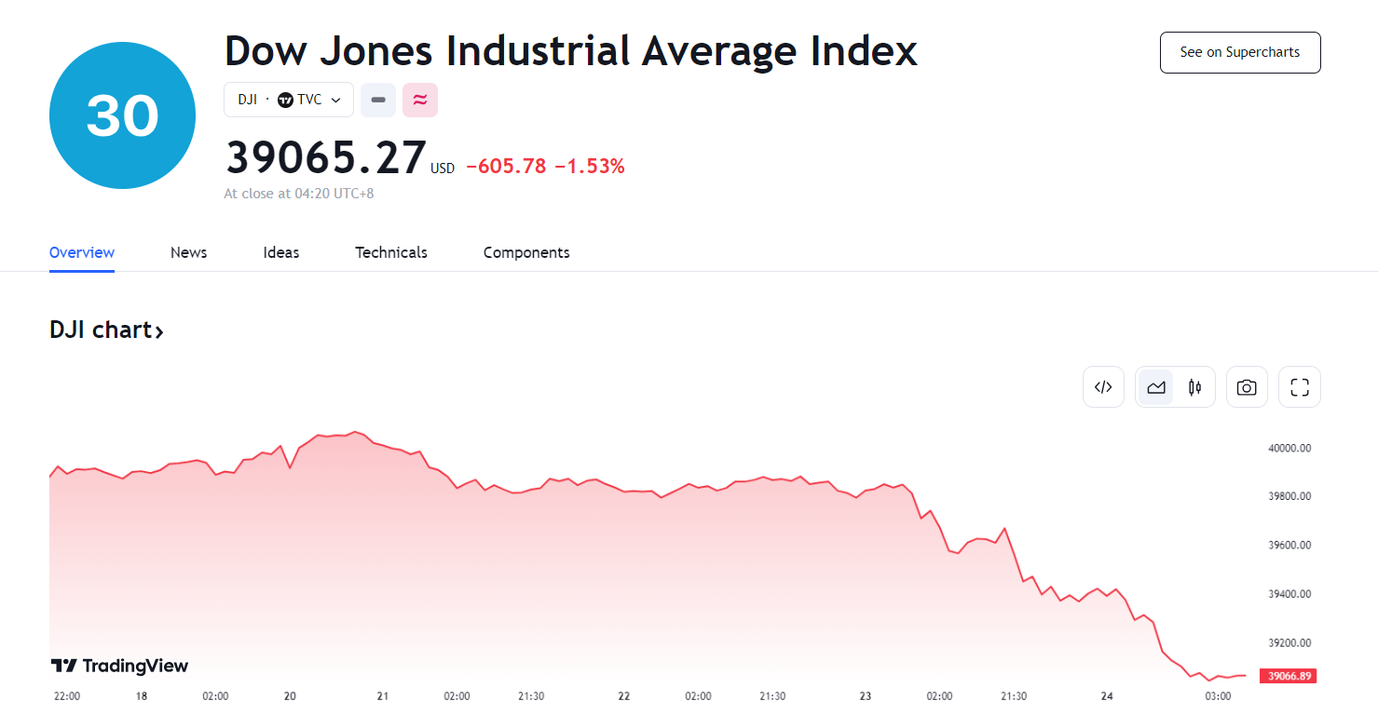This screenshot has height=728, width=1378.
Task: Open the embed code icon
Action: click(x=1103, y=387)
